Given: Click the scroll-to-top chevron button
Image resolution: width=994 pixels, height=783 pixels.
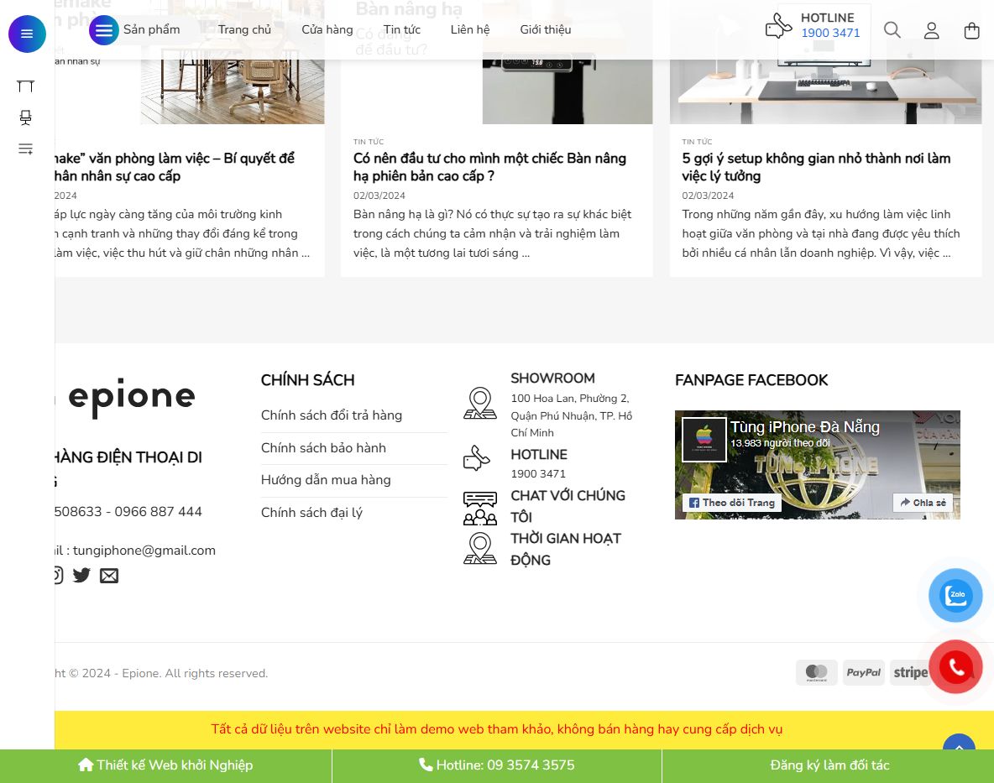Looking at the screenshot, I should [x=959, y=749].
